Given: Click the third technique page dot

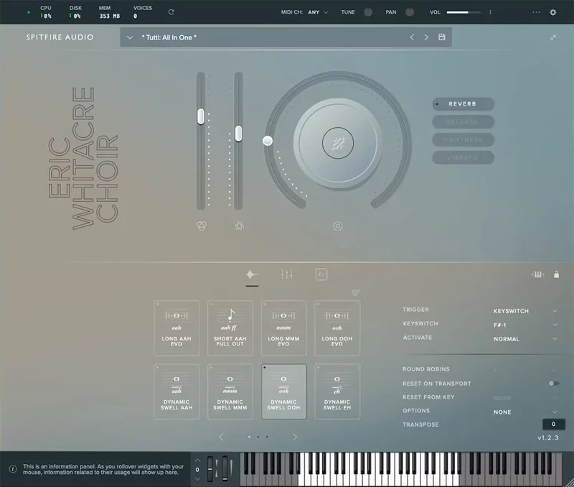Looking at the screenshot, I should (x=267, y=437).
